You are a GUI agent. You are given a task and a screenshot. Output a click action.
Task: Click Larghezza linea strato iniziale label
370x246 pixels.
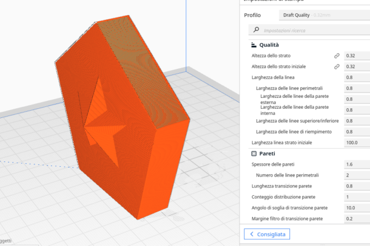click(282, 143)
